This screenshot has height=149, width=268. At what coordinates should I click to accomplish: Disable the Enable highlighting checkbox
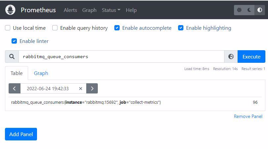pyautogui.click(x=181, y=28)
